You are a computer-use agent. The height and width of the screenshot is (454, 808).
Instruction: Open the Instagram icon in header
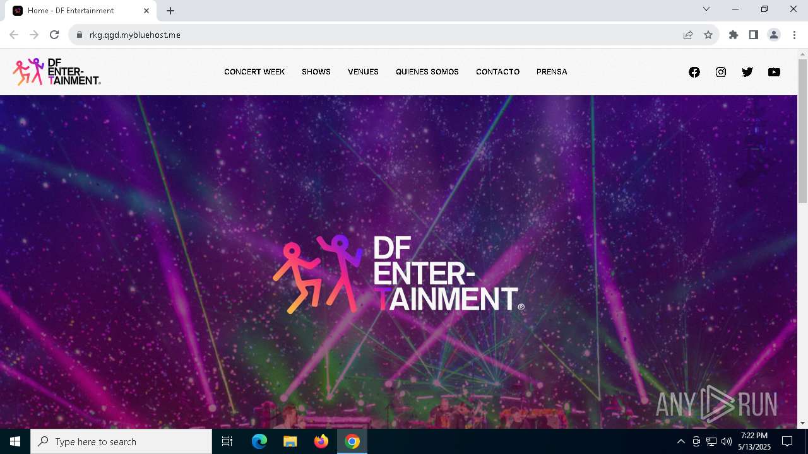pyautogui.click(x=721, y=72)
